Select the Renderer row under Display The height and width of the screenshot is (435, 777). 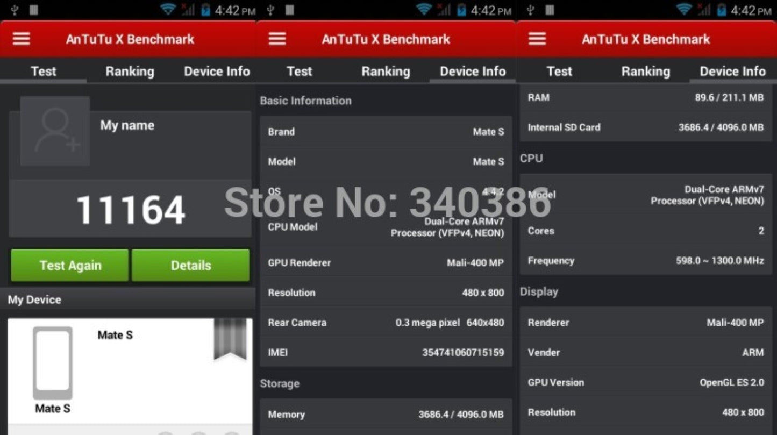pos(646,323)
